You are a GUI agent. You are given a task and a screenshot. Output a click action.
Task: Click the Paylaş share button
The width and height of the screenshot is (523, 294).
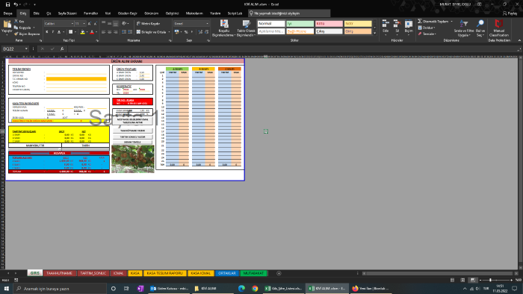coord(510,13)
